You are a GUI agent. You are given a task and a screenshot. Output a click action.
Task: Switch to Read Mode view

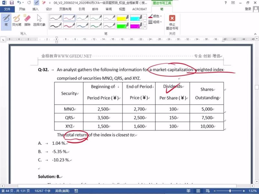tap(188, 191)
